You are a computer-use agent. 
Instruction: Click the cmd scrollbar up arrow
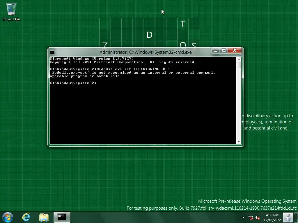(239, 60)
